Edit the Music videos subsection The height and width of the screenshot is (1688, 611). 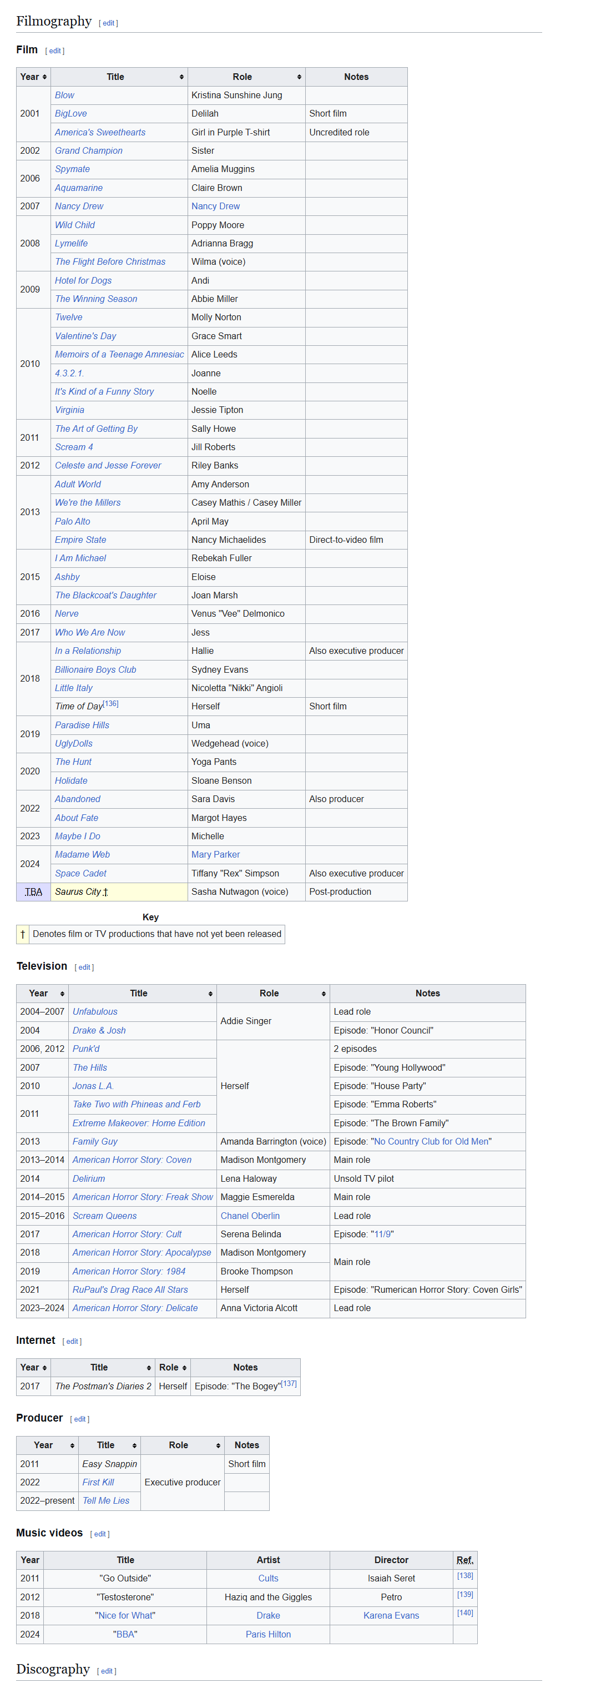[99, 1534]
